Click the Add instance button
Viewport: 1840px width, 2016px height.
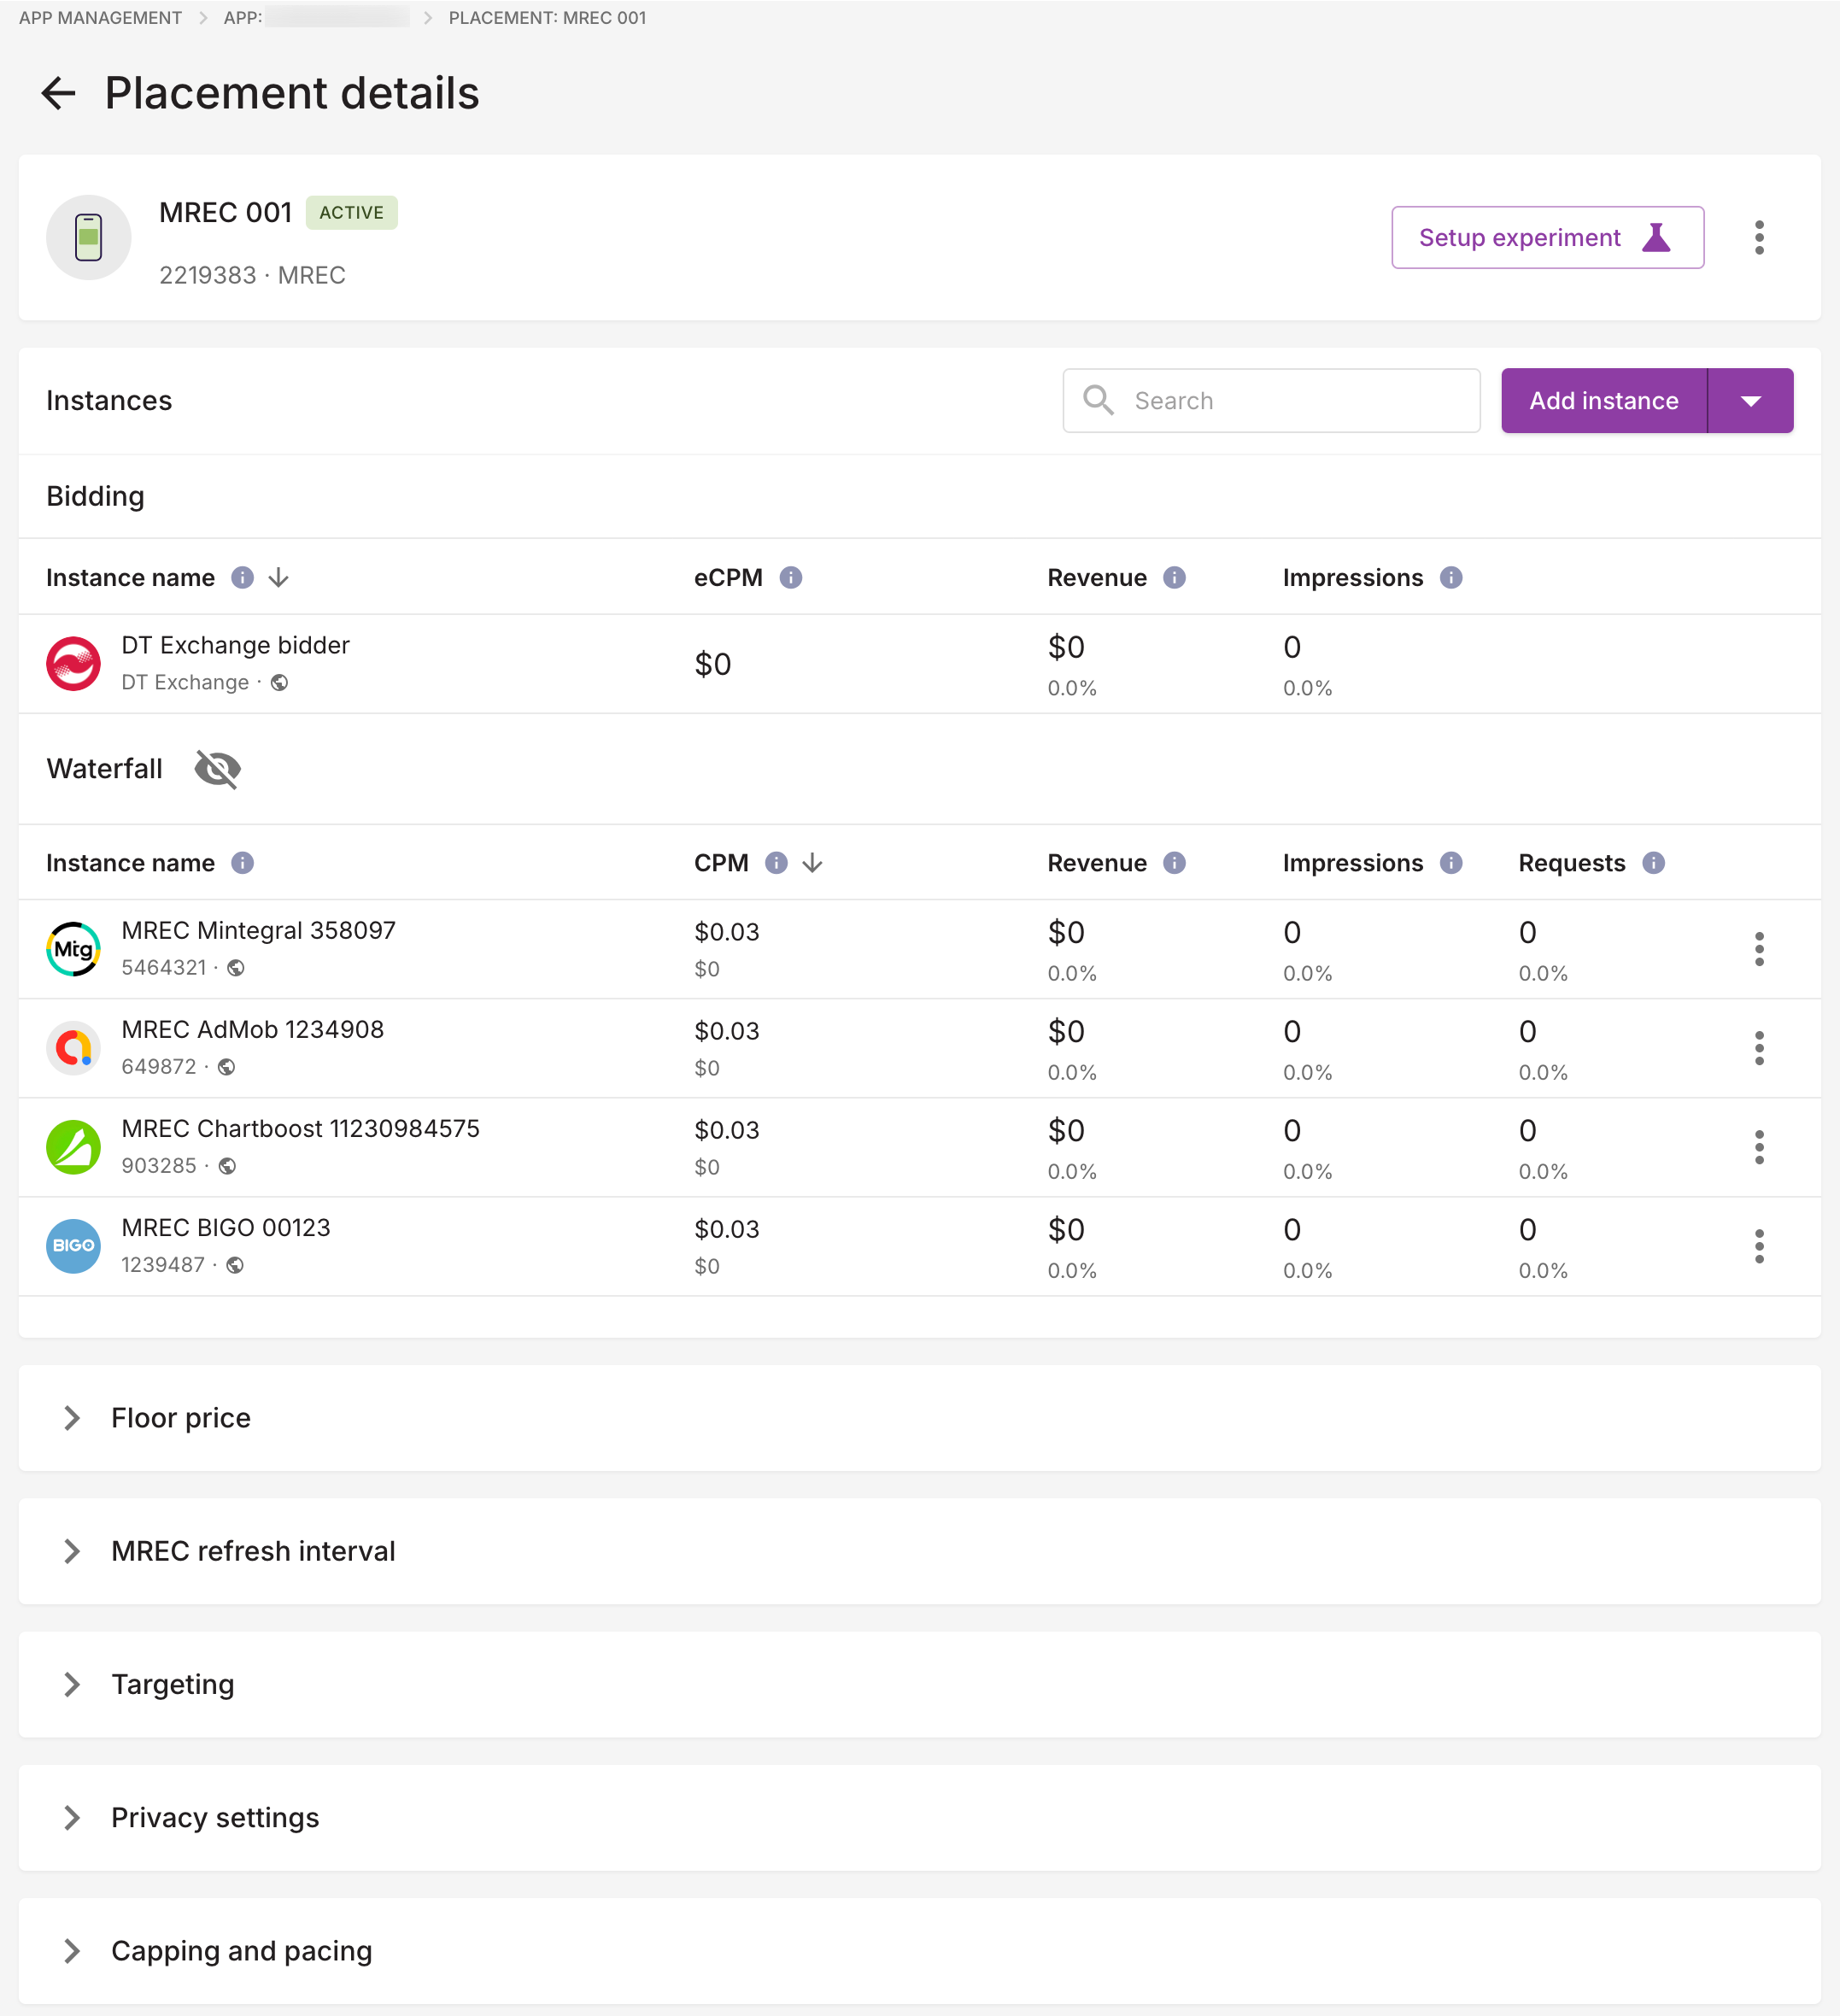click(x=1603, y=401)
